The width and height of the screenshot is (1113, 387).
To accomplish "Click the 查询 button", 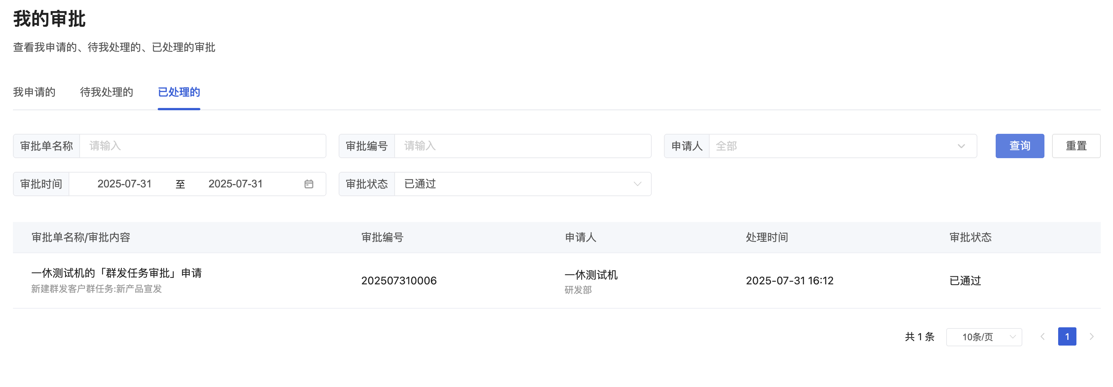I will [x=1020, y=146].
